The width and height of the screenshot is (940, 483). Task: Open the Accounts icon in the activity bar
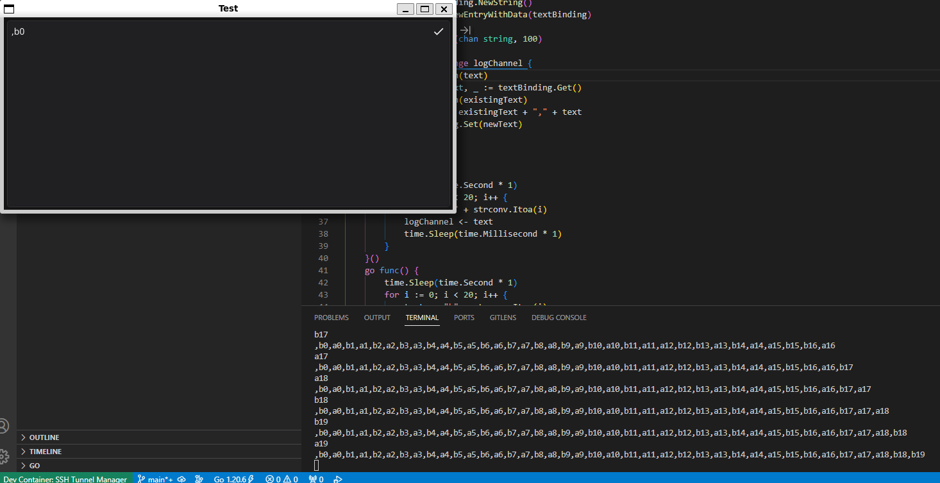[5, 425]
